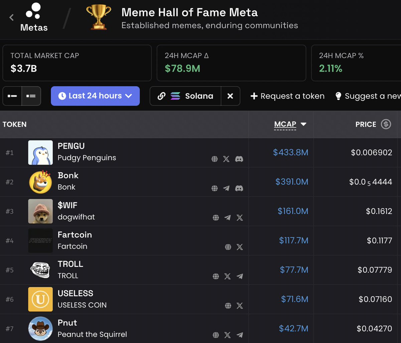Open $WIF X profile icon

tap(240, 218)
